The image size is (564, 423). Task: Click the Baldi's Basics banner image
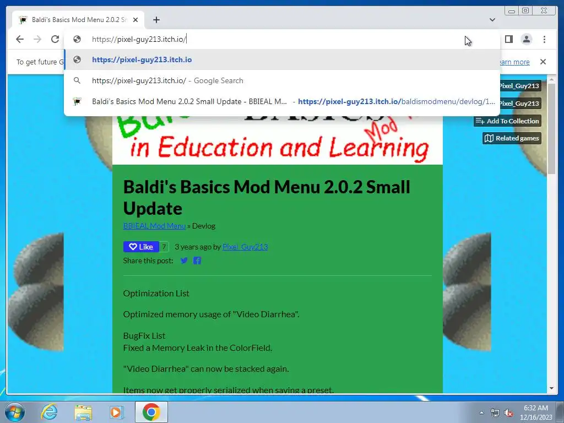coord(278,140)
